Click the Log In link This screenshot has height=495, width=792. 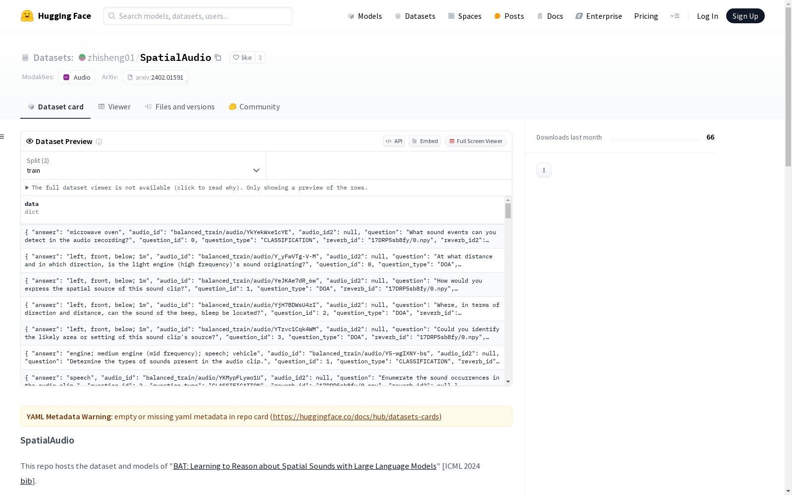[x=707, y=16]
